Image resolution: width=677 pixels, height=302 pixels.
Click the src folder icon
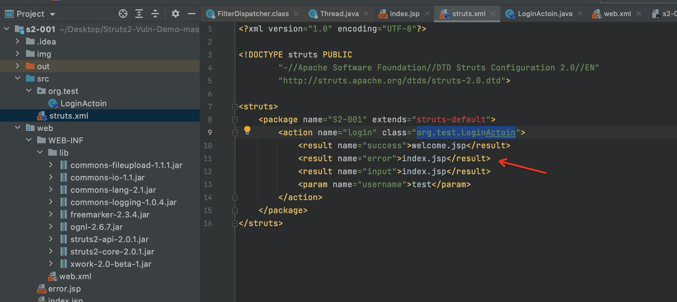click(30, 78)
